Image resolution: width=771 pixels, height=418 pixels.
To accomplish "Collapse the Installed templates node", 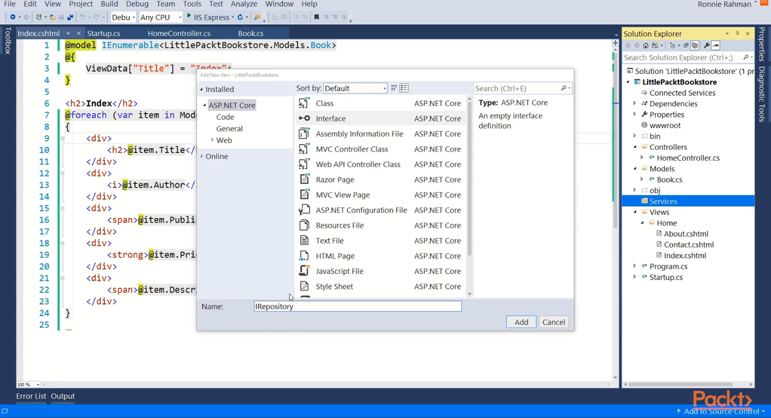I will pos(201,89).
